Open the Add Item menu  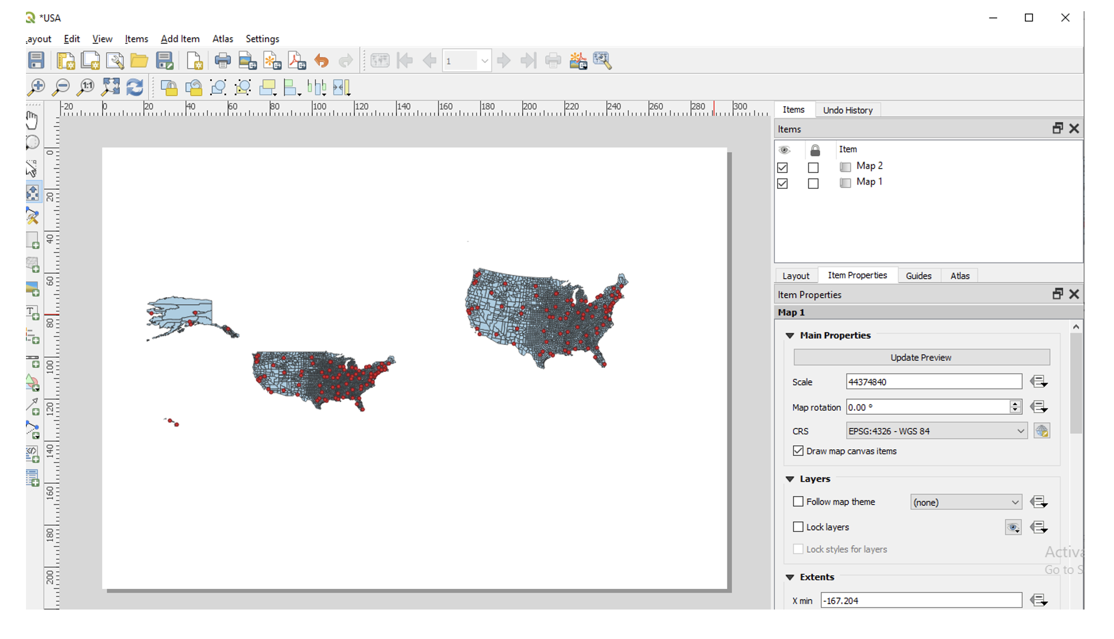[180, 39]
